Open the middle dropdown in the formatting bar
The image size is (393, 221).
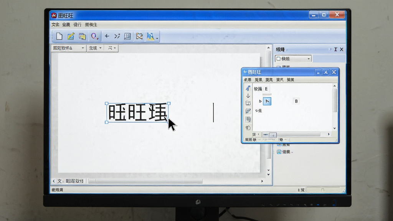click(x=95, y=48)
